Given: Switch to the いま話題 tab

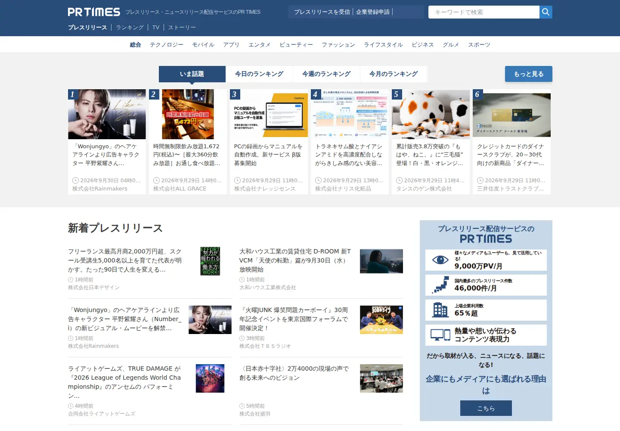Looking at the screenshot, I should 192,74.
